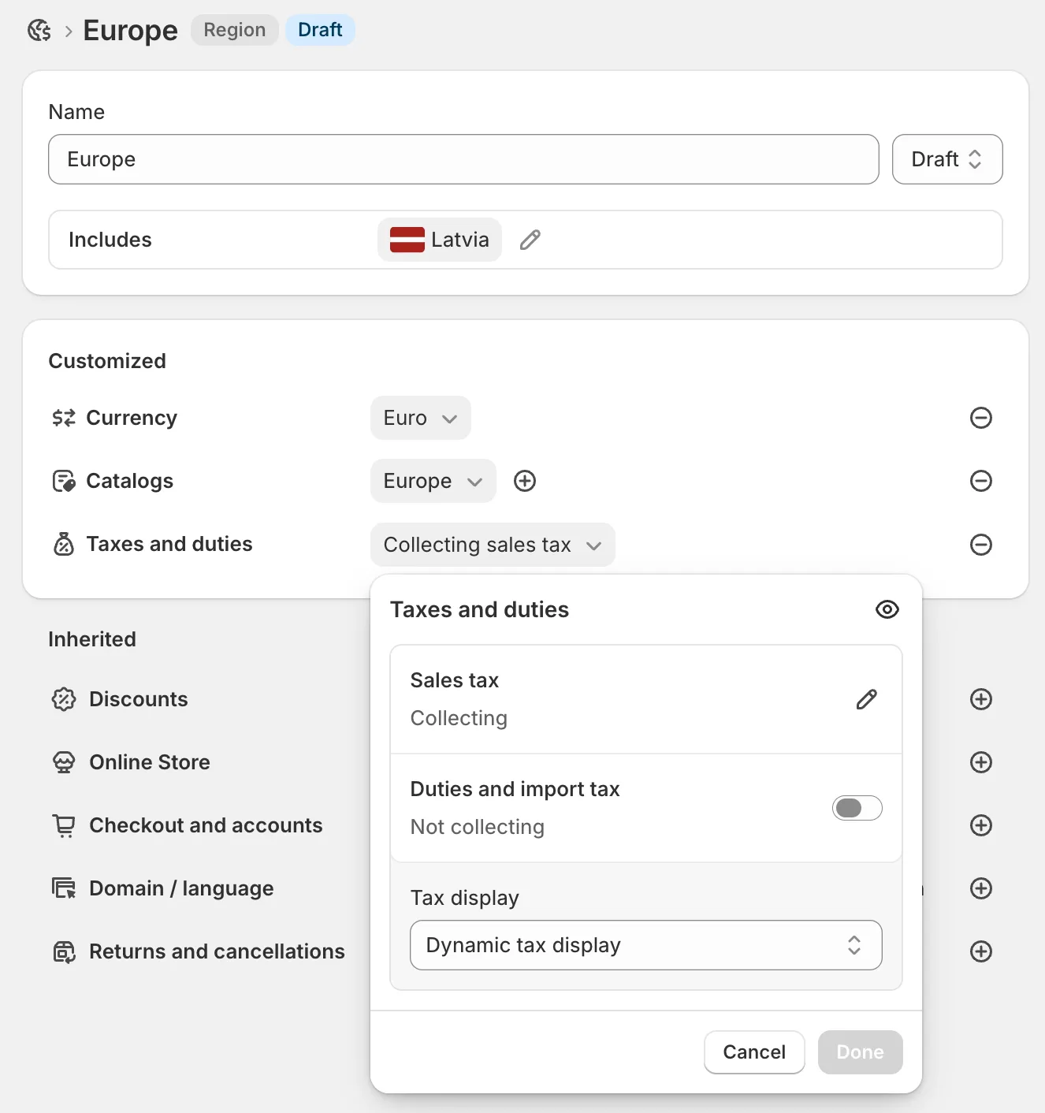Open the Euro currency dropdown

[421, 418]
